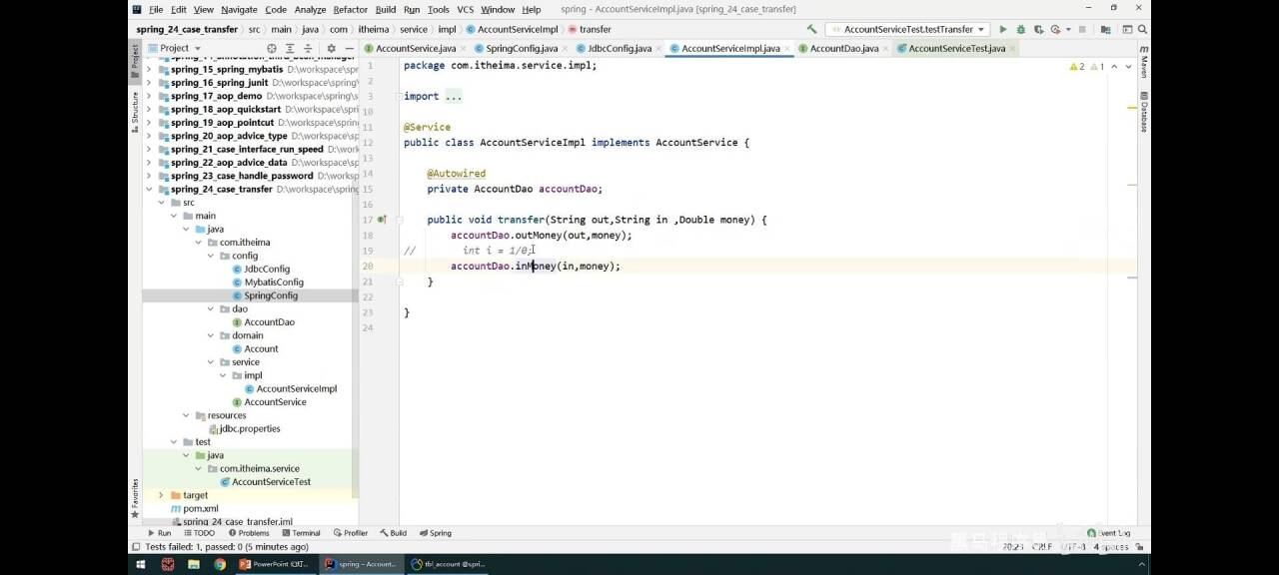Click the Expand All icon in Project panel
The image size is (1279, 575).
(291, 48)
